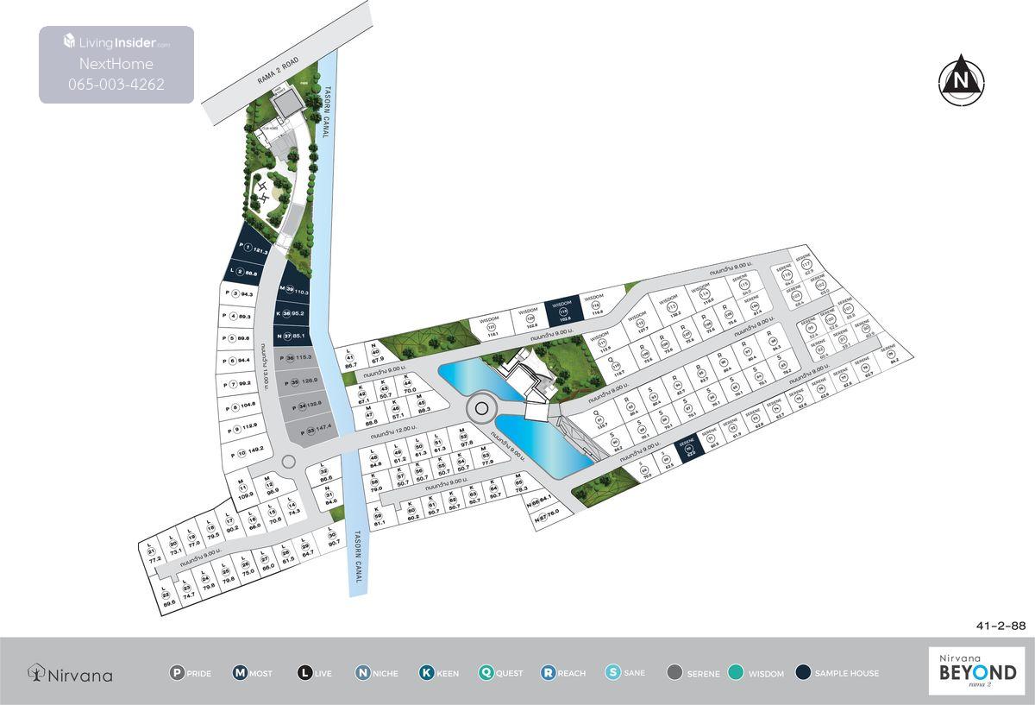Click the central roundabout circle

click(480, 408)
